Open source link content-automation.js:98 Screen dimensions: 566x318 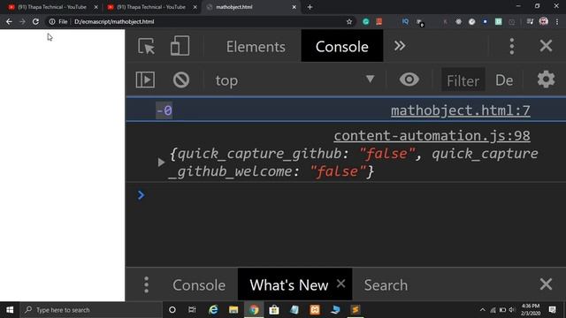point(432,135)
